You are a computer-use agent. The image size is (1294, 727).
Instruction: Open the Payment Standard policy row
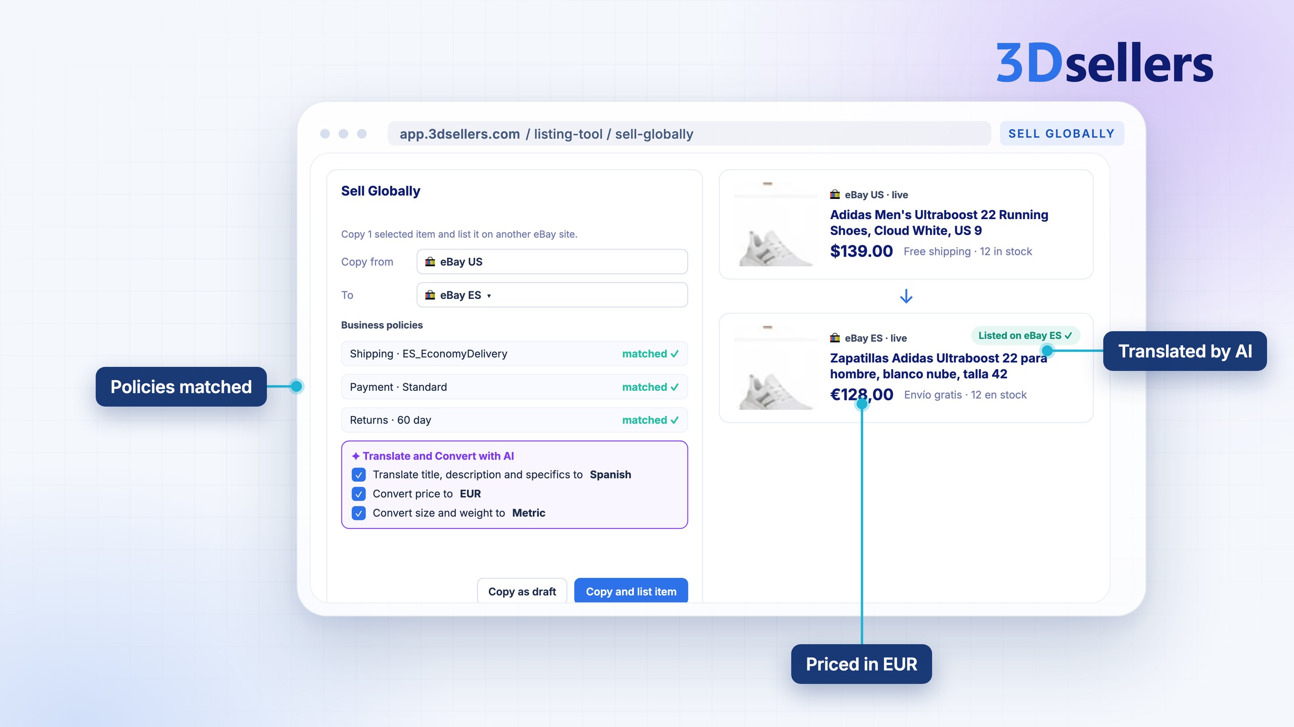pos(514,387)
